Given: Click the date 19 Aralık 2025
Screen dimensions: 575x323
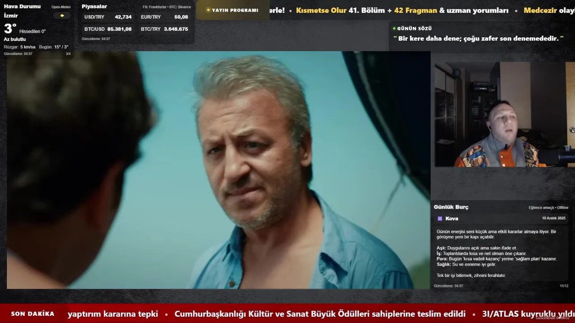Looking at the screenshot, I should coord(553,218).
